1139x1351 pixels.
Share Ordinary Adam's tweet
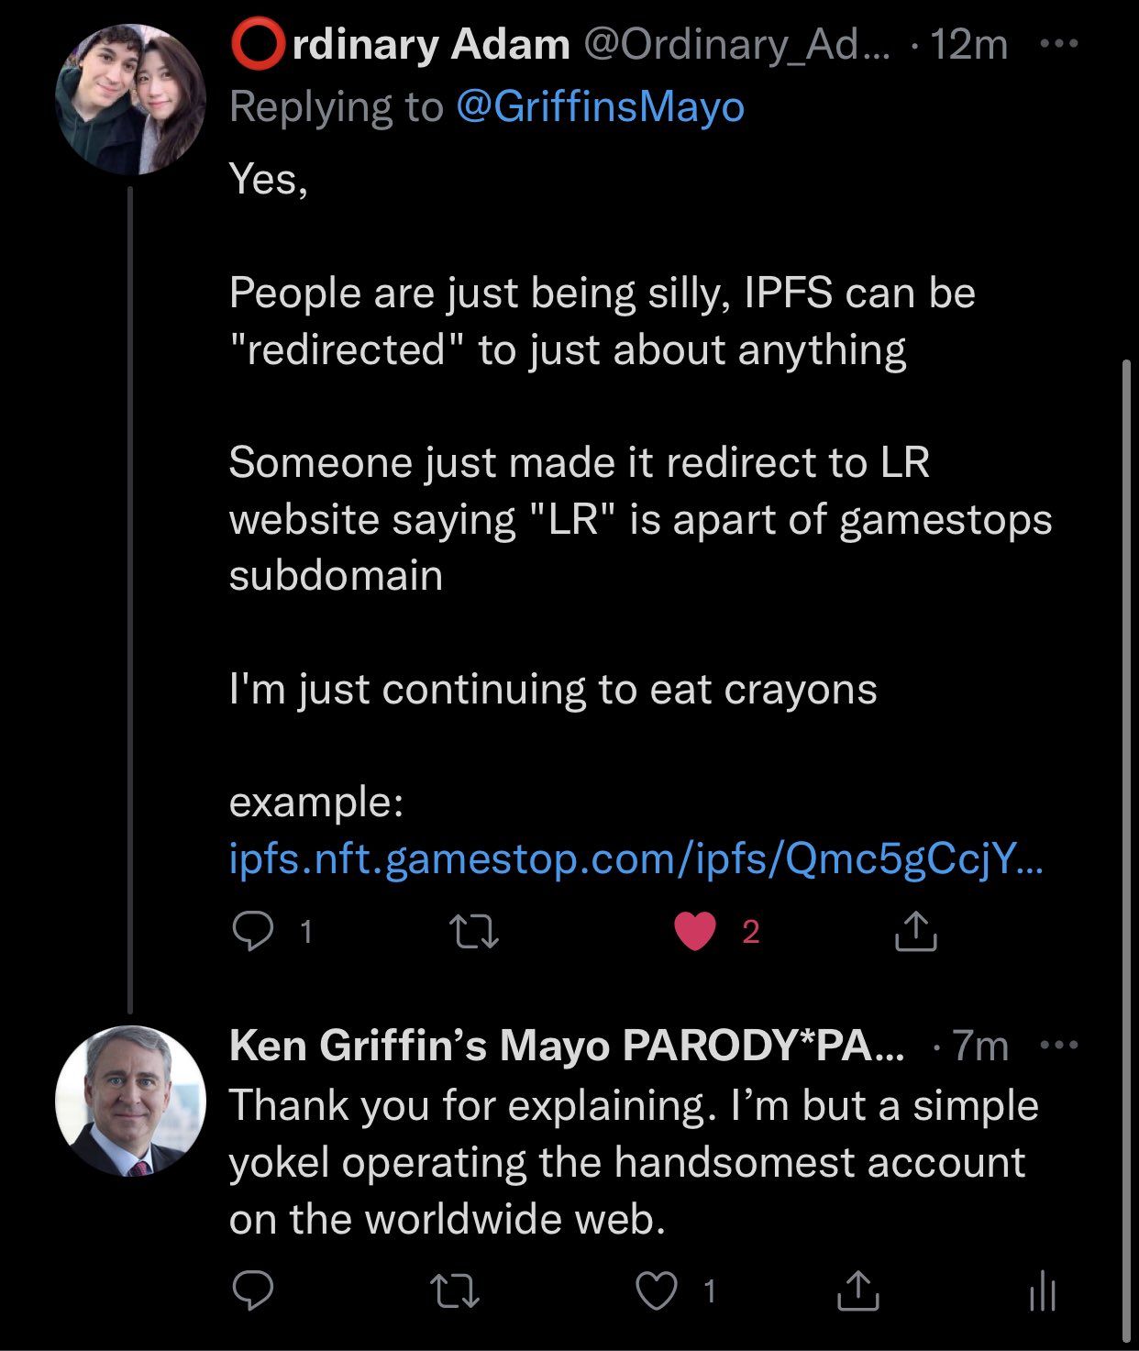point(914,931)
